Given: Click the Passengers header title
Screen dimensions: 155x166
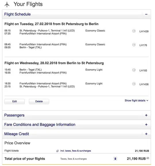Looking at the screenshot, I should (14, 115).
